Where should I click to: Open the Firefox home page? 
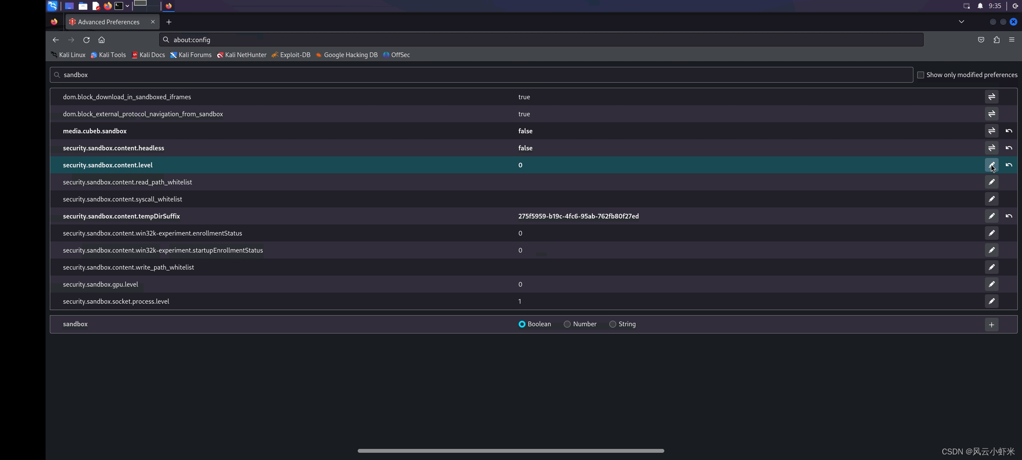tap(101, 40)
